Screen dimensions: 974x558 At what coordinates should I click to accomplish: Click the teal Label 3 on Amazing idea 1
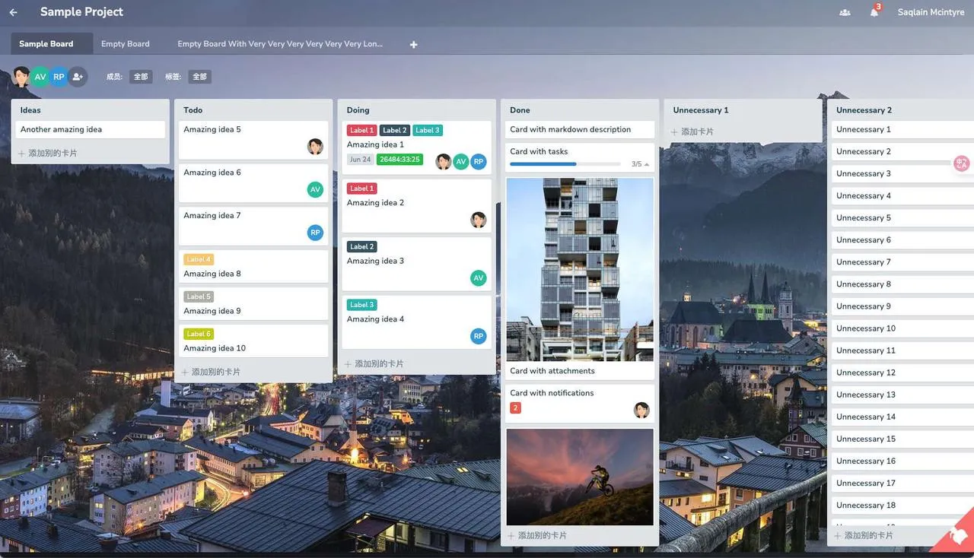coord(428,130)
